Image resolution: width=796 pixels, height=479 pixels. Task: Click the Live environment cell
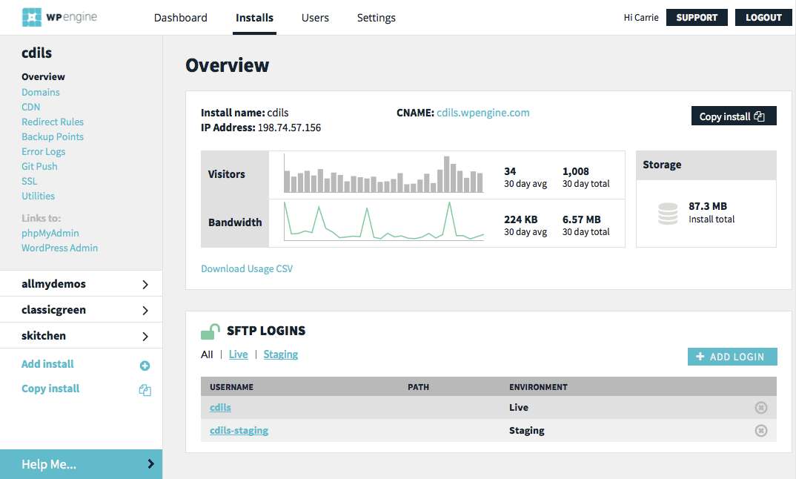pyautogui.click(x=518, y=407)
